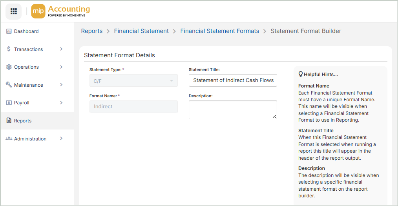This screenshot has height=206, width=398.
Task: Click the Maintenance wrench icon
Action: coord(9,85)
